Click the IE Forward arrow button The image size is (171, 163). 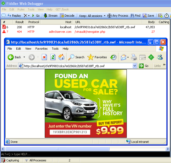32,57
